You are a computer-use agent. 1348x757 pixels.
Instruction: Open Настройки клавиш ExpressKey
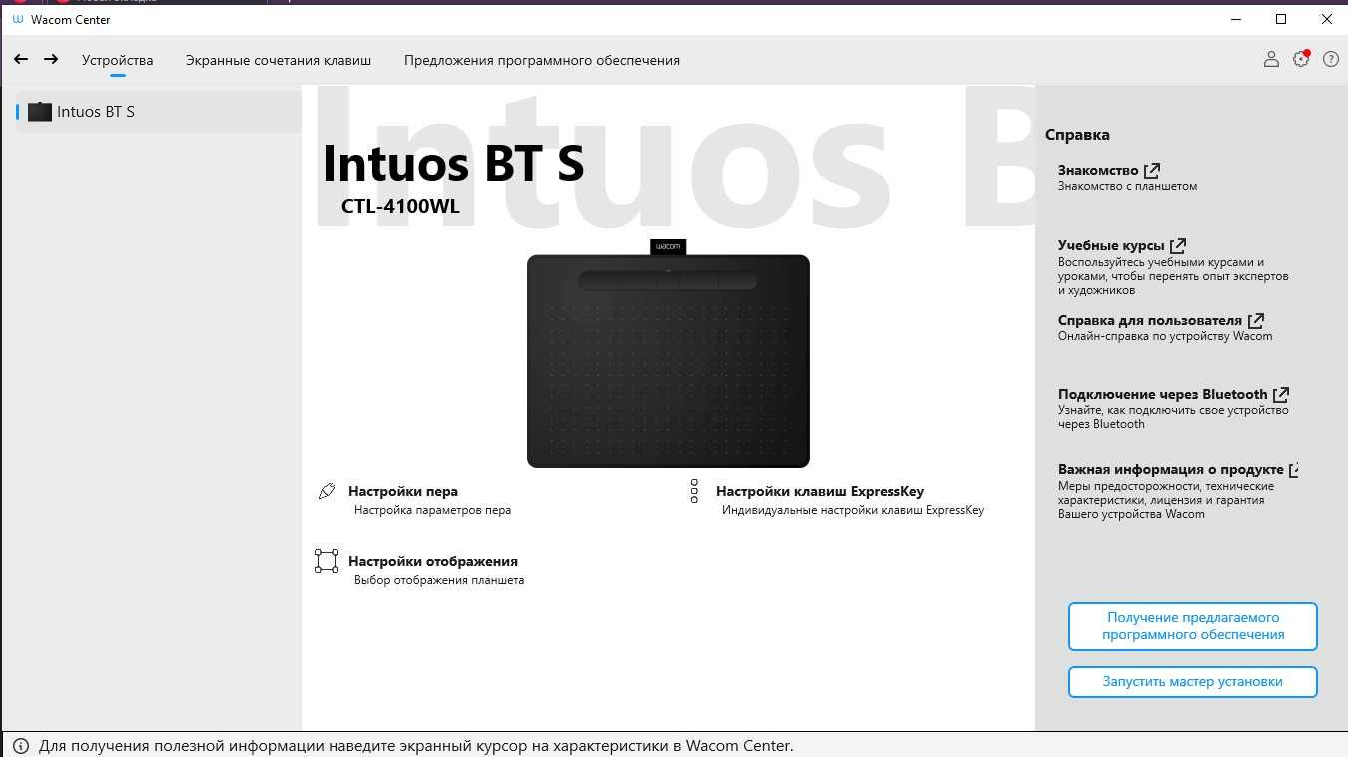click(820, 491)
